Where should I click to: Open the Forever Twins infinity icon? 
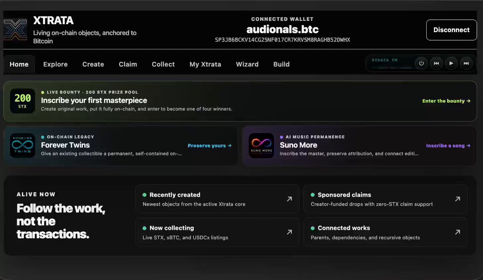click(x=23, y=145)
